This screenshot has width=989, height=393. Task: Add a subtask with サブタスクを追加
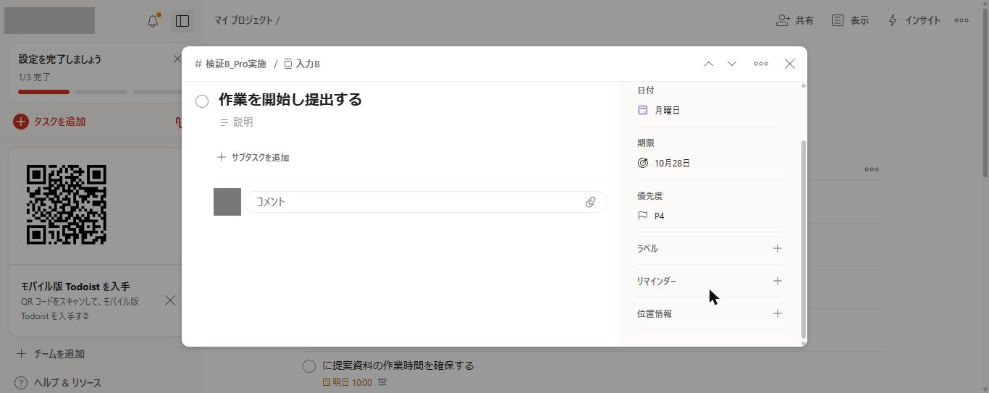coord(253,157)
